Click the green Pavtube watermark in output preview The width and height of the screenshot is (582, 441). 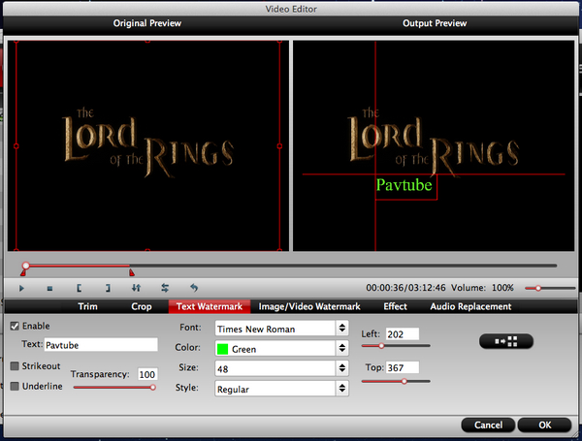pos(404,185)
